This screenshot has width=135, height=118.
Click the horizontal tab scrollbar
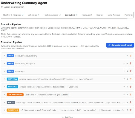tap(64, 18)
